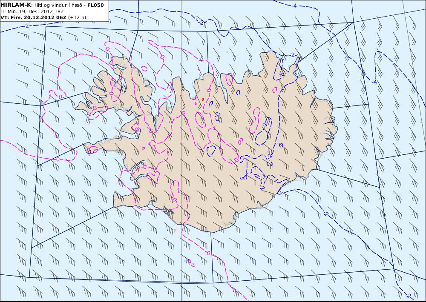426x302 pixels.
Task: Click the 0 label on the magenta contour south of Iceland
Action: (x=208, y=253)
